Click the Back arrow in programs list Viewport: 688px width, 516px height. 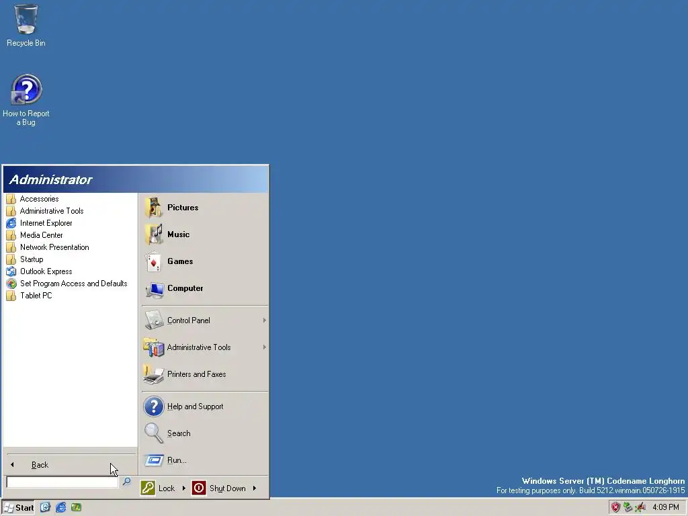pyautogui.click(x=12, y=465)
